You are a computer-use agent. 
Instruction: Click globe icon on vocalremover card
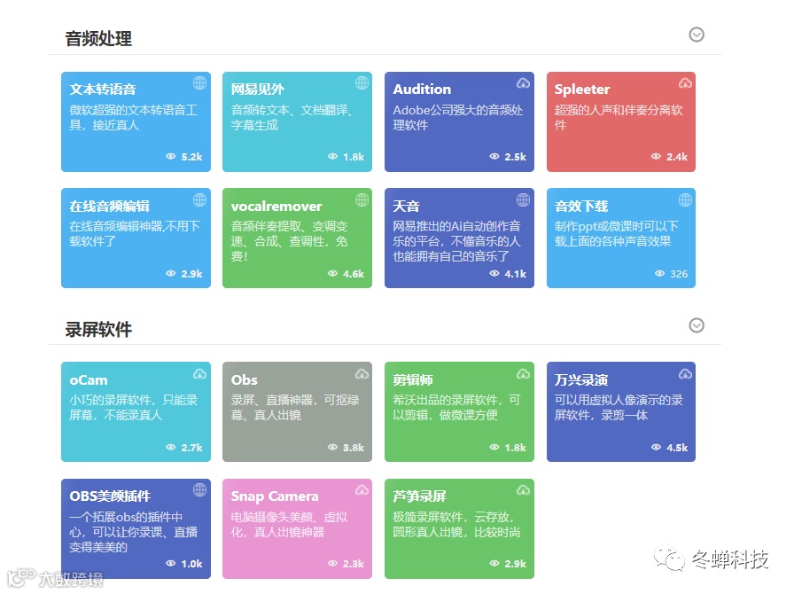click(362, 199)
